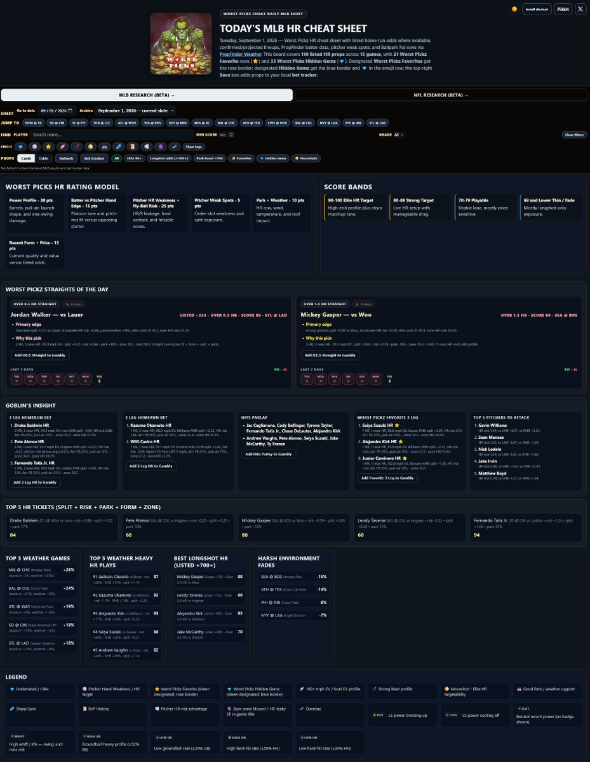Click the Worst Picks orc logo
This screenshot has width=590, height=762.
(181, 44)
